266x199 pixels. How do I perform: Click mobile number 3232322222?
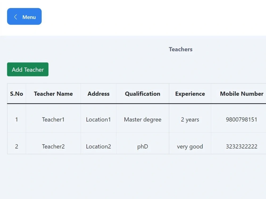coord(242,146)
